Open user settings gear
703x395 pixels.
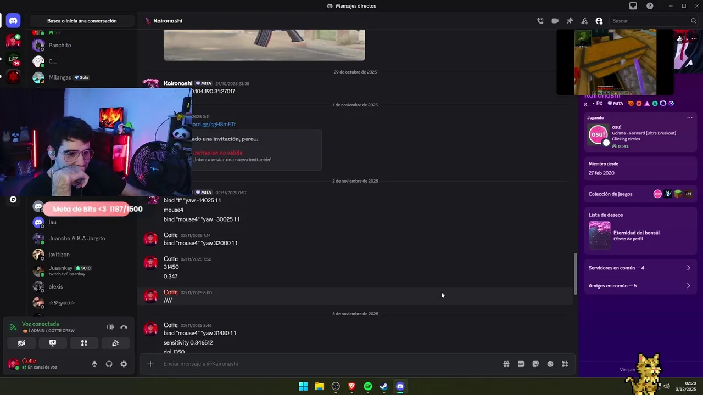124,364
